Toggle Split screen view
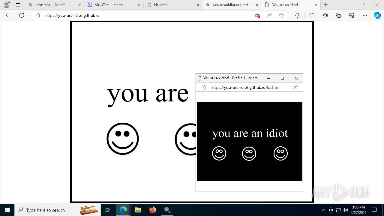Screen dimensions: 384x216 tap(312, 15)
